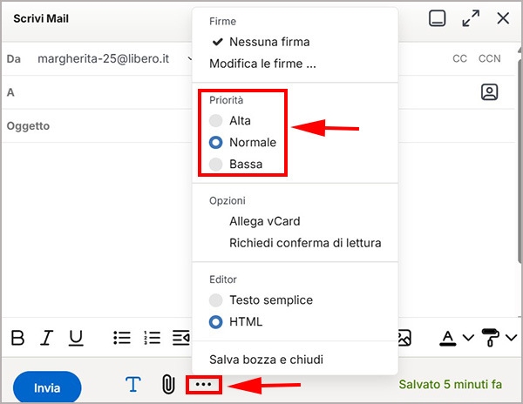Send the email with Invia
Screen dimensions: 523x404
(47, 387)
